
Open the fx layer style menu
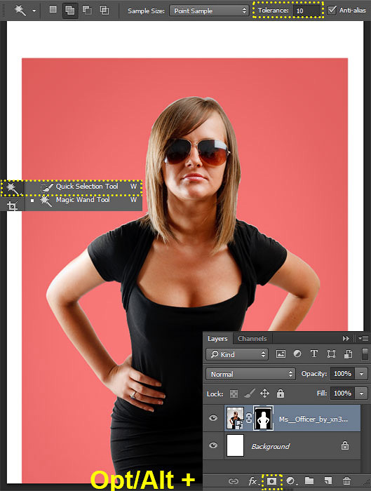point(252,481)
